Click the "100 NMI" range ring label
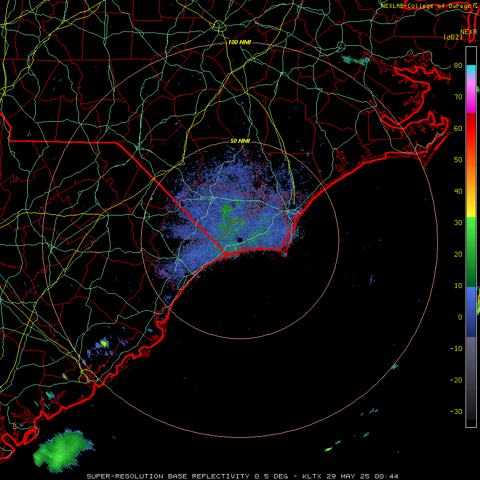This screenshot has height=480, width=480. click(x=239, y=42)
